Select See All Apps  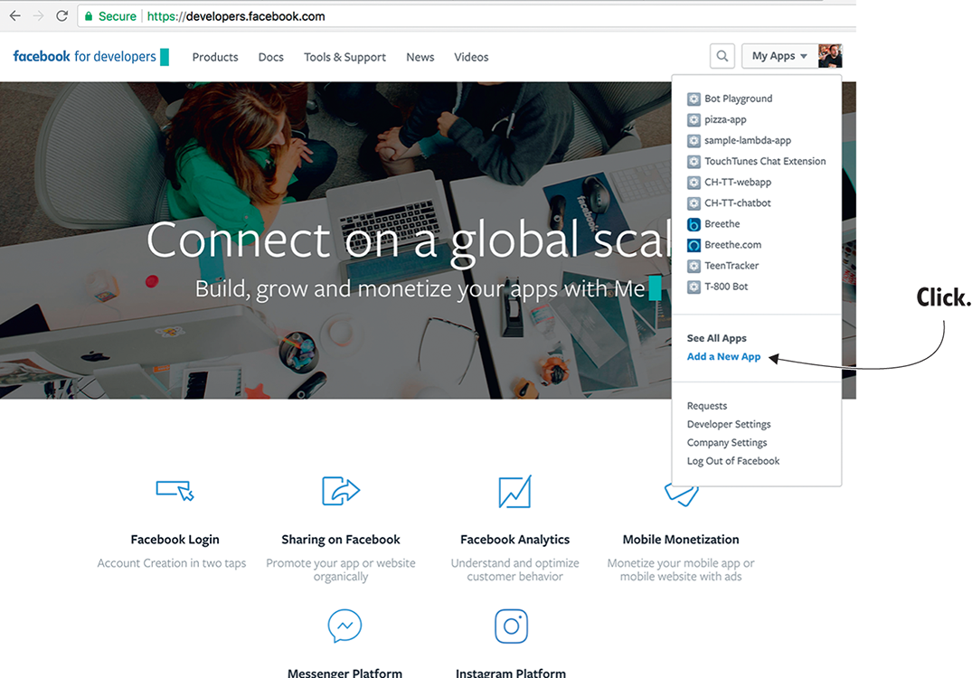(716, 338)
